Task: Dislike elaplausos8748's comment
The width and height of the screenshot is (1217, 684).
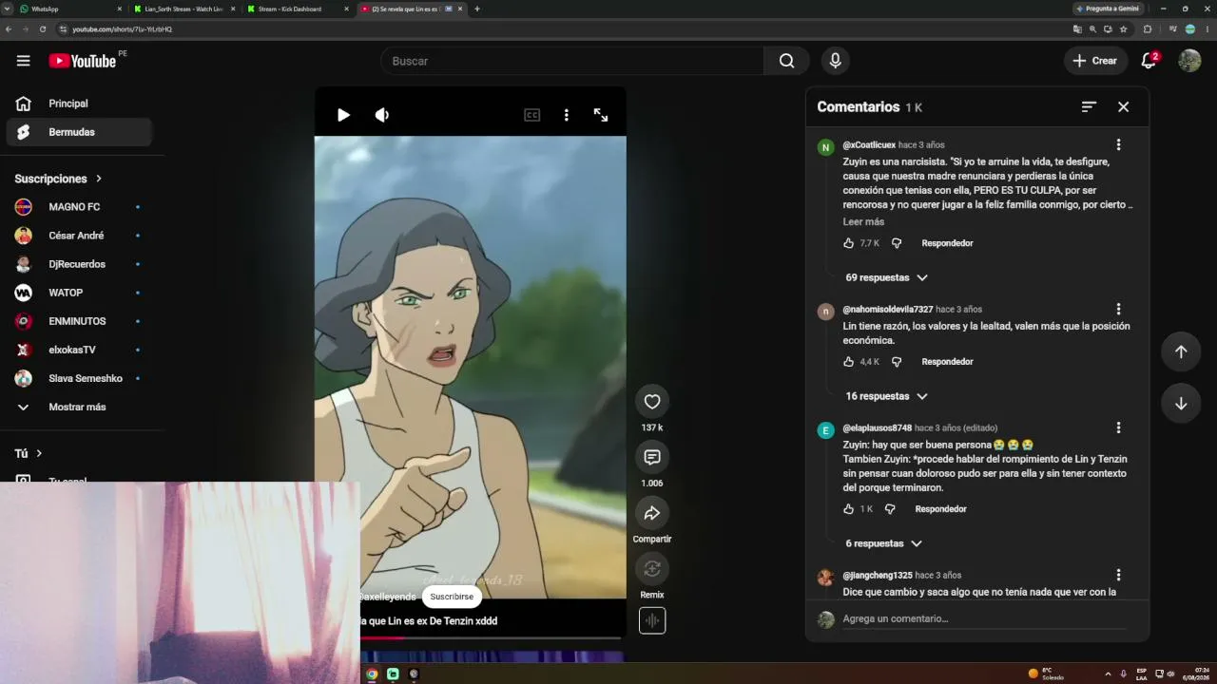Action: [x=890, y=509]
